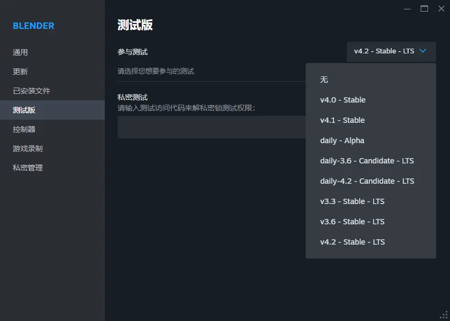450x321 pixels.
Task: Select 无 to opt out of betas
Action: tap(324, 79)
